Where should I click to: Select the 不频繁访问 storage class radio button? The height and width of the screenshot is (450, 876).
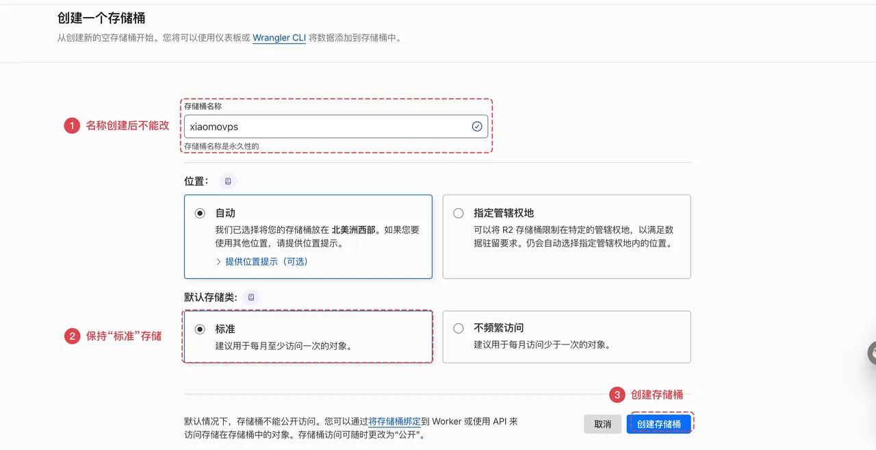459,328
